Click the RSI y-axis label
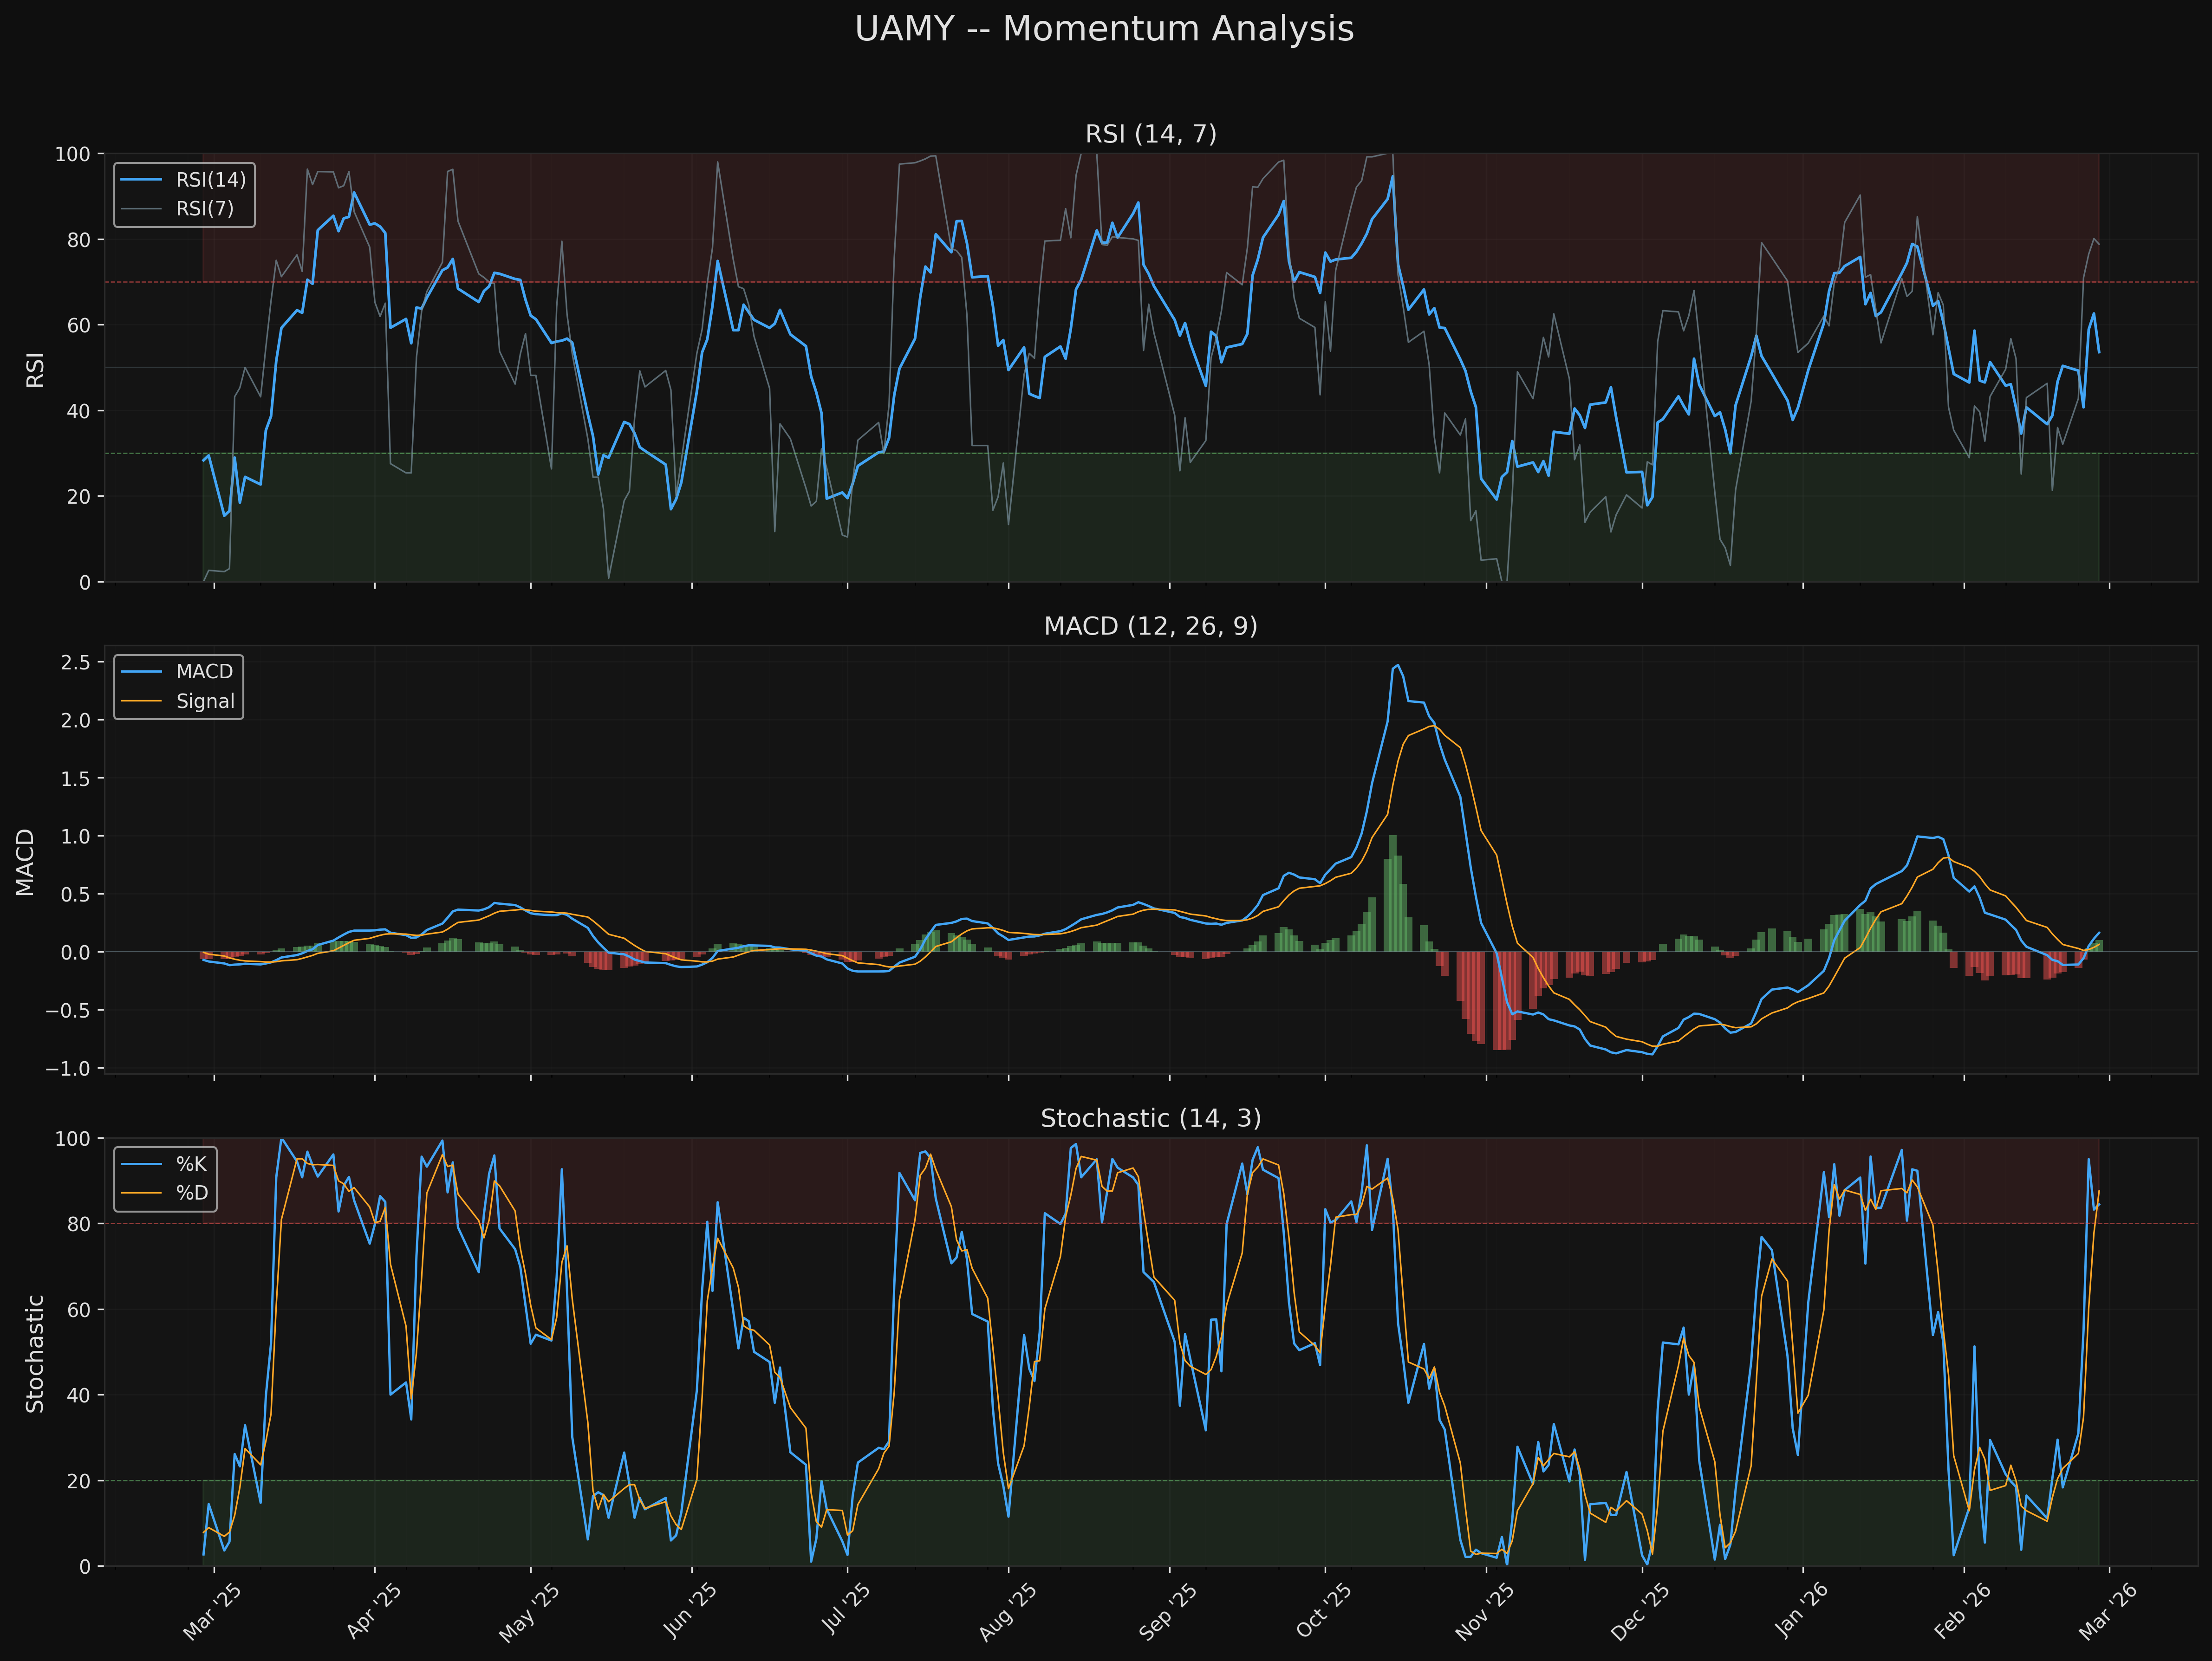Viewport: 2212px width, 1661px height. pos(35,369)
